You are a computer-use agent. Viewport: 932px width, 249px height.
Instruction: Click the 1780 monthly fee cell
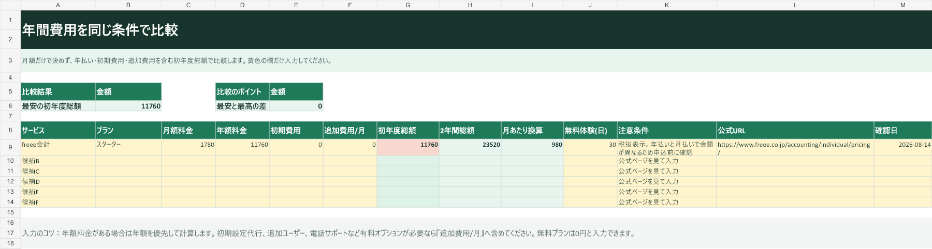click(x=188, y=147)
